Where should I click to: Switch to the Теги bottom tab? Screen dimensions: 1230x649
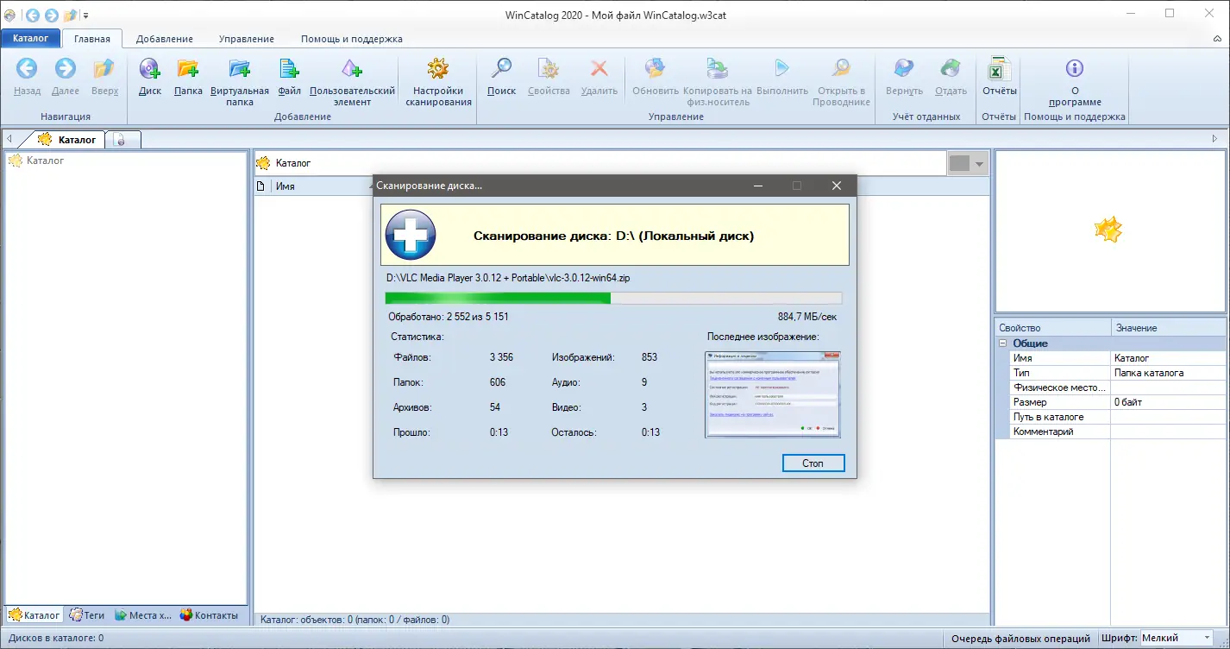[x=87, y=615]
